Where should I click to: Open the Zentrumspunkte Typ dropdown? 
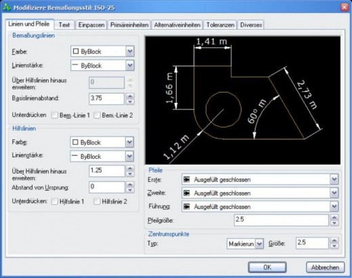(259, 244)
